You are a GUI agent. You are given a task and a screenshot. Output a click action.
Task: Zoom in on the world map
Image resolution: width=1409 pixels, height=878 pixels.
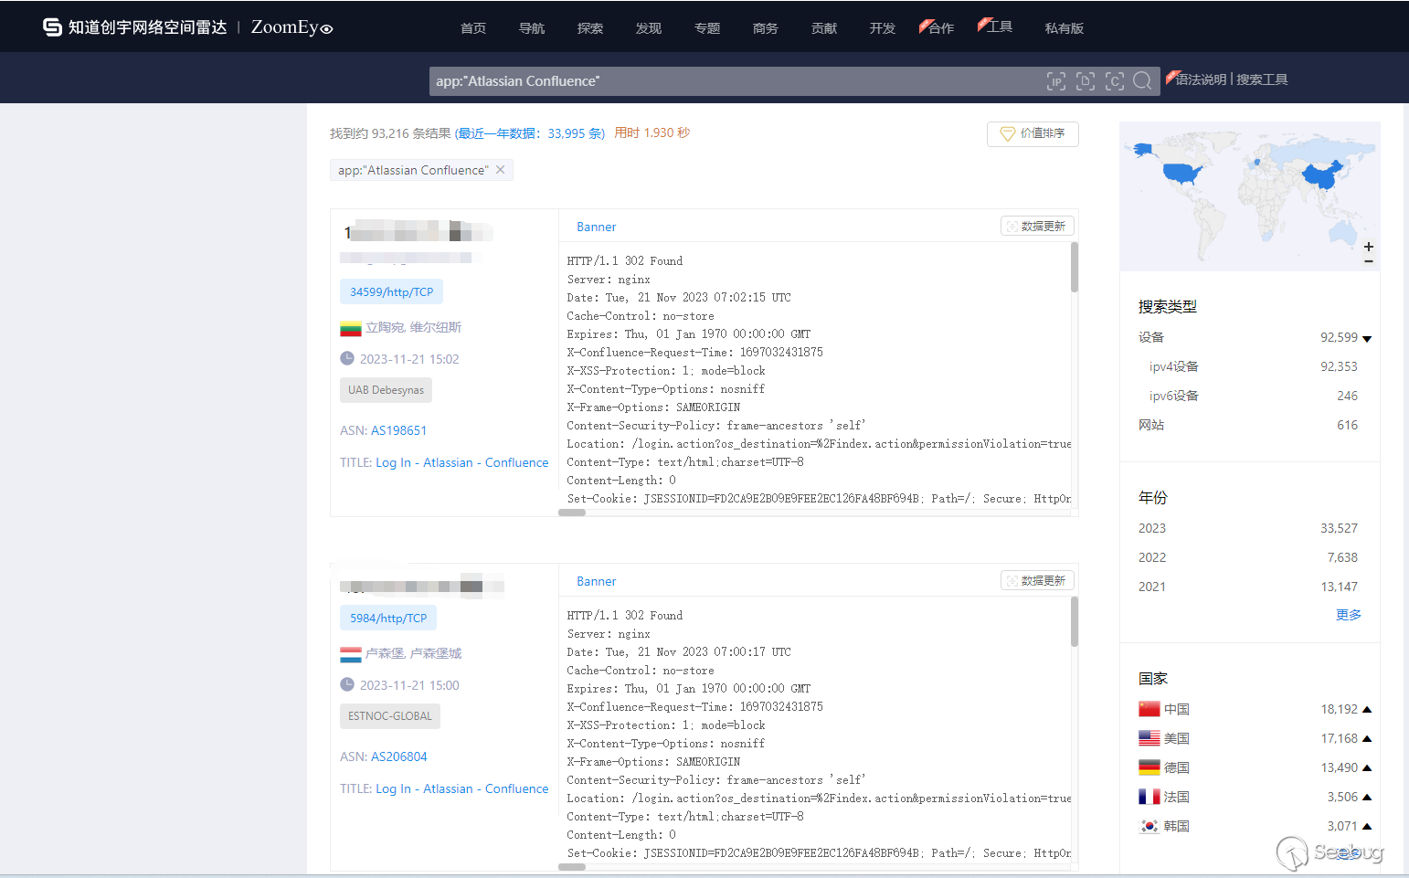click(1369, 247)
